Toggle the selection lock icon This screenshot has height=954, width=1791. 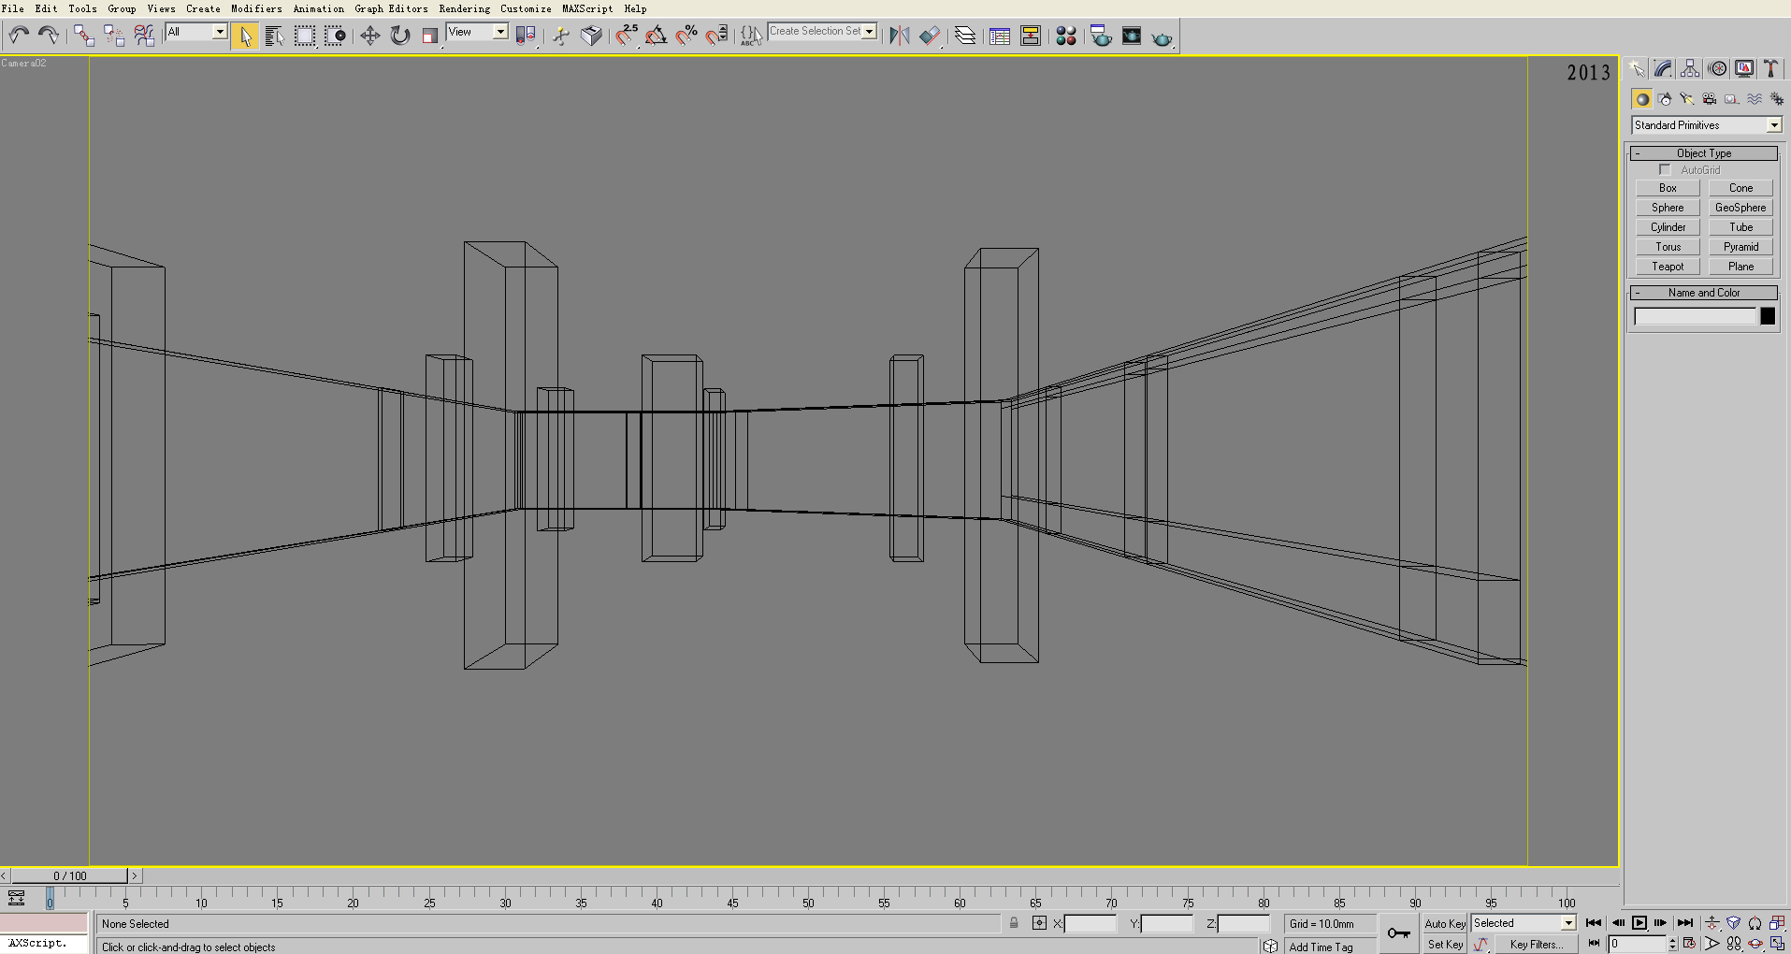click(1014, 924)
